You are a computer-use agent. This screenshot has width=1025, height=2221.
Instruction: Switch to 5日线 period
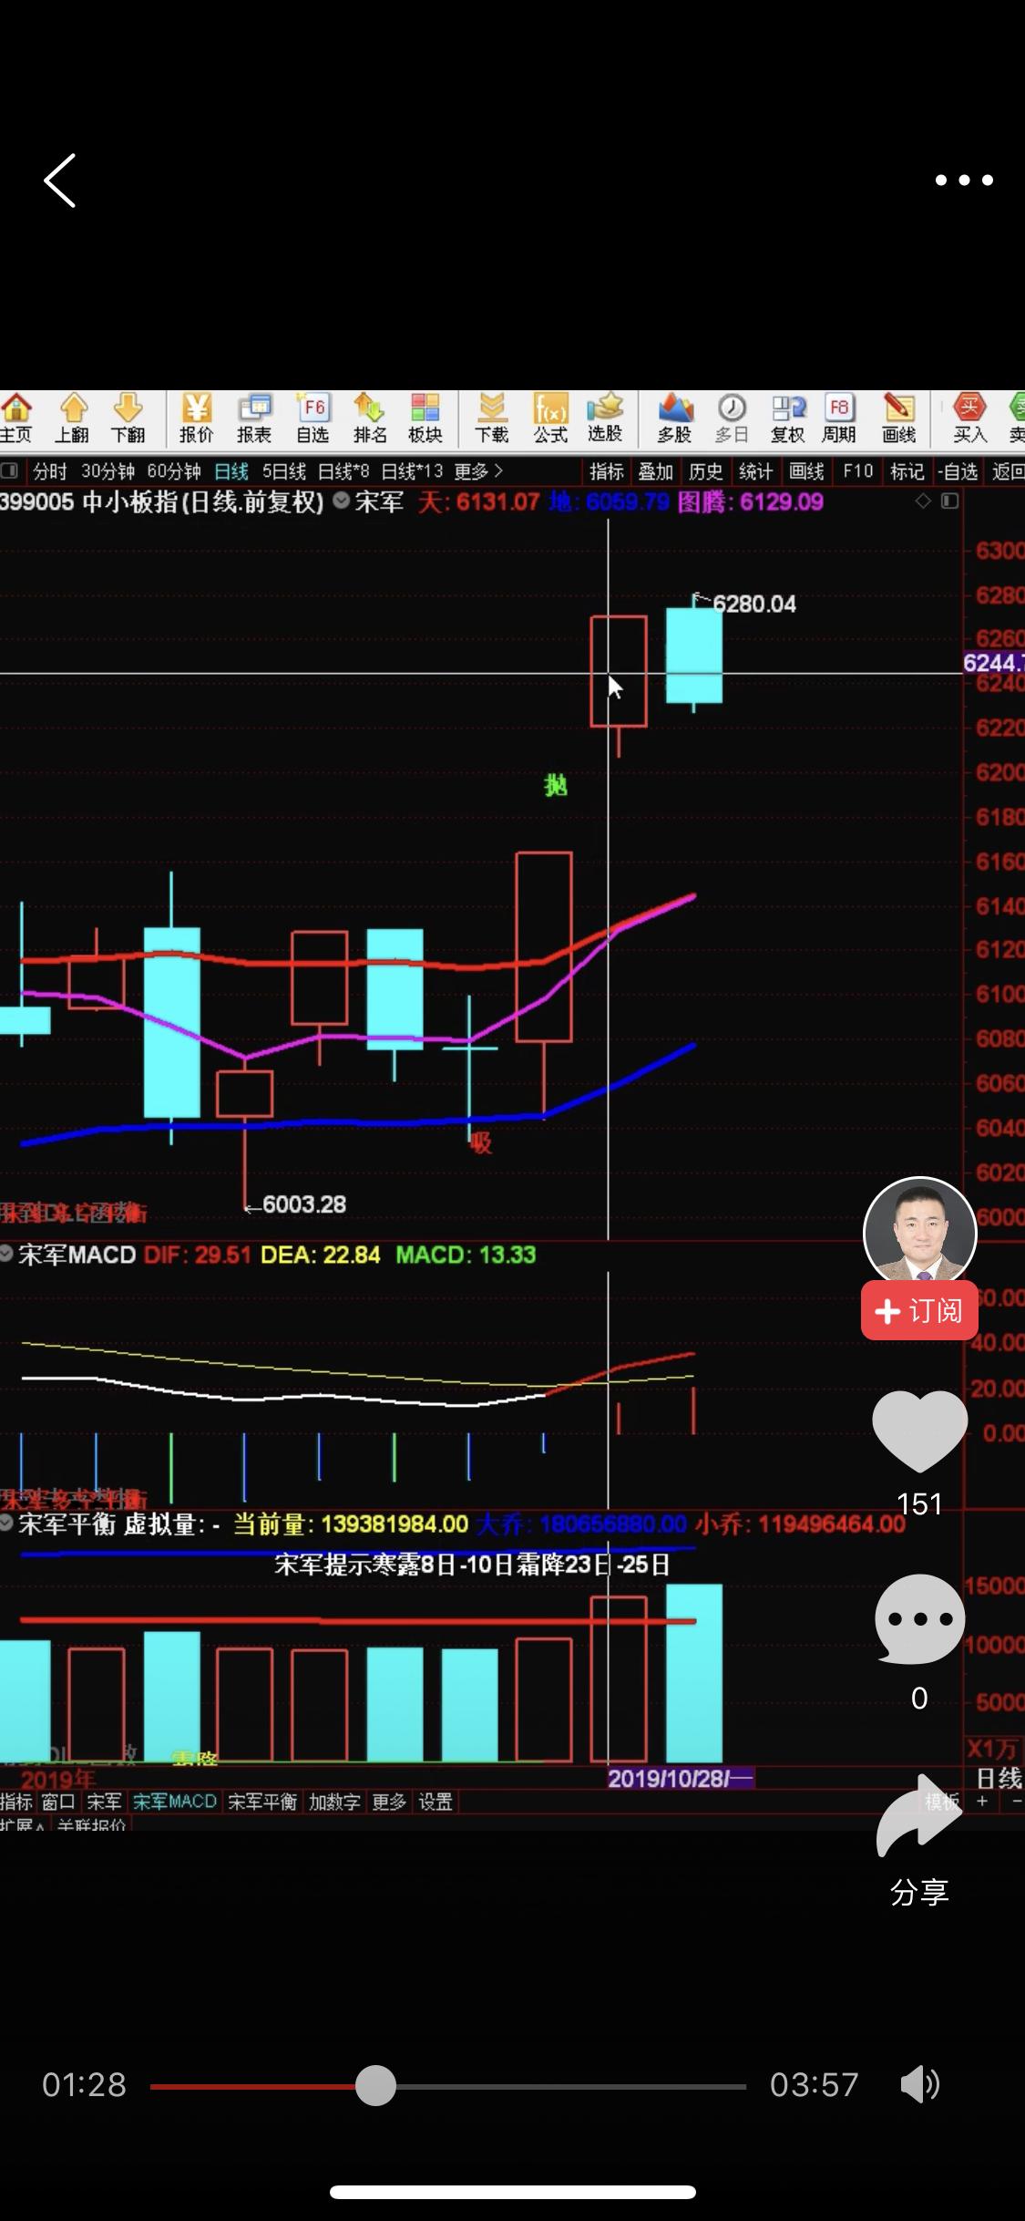283,471
